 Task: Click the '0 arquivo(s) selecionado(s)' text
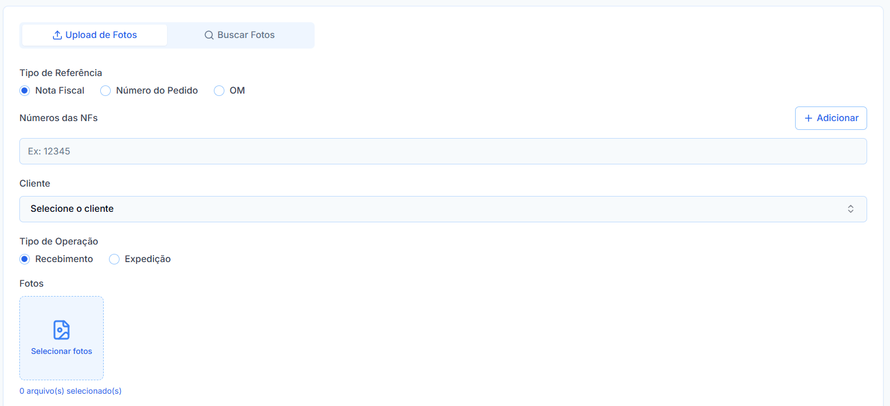70,391
